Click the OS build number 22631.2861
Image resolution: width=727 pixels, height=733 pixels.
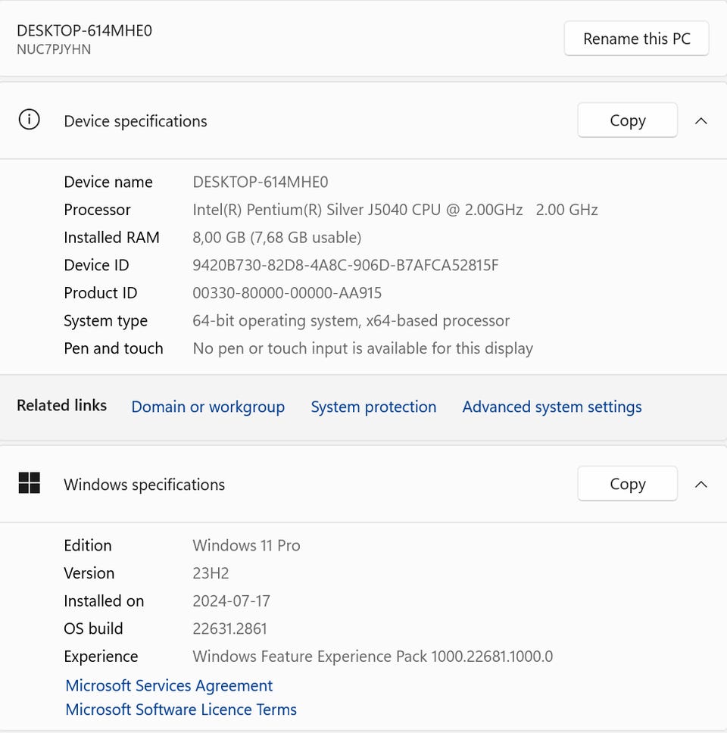click(229, 629)
